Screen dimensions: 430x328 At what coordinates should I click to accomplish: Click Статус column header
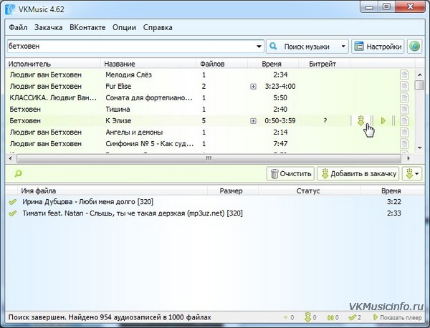click(310, 190)
